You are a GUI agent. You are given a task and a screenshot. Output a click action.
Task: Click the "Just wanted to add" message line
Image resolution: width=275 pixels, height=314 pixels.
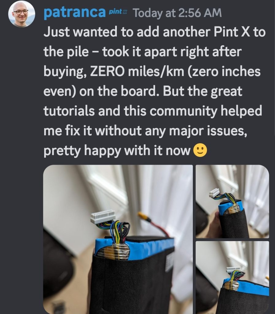click(155, 32)
